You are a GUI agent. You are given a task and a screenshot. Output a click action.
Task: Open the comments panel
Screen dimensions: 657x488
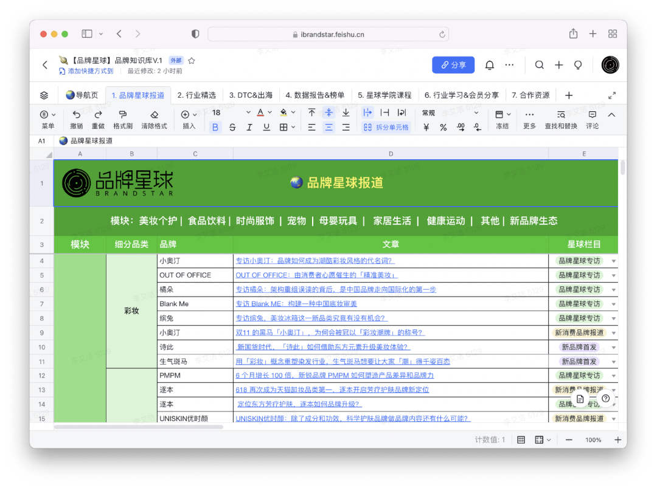592,119
